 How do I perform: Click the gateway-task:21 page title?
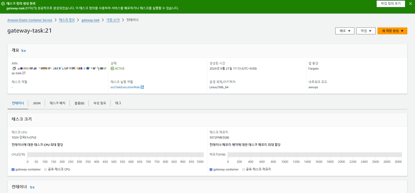click(30, 31)
